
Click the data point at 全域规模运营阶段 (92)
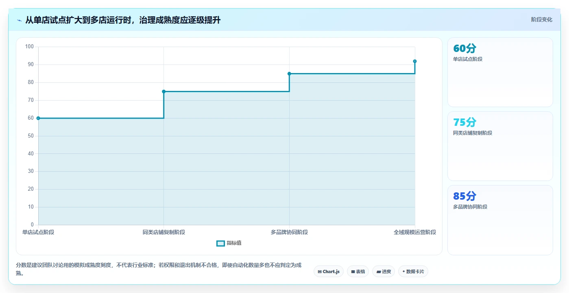[x=415, y=61]
